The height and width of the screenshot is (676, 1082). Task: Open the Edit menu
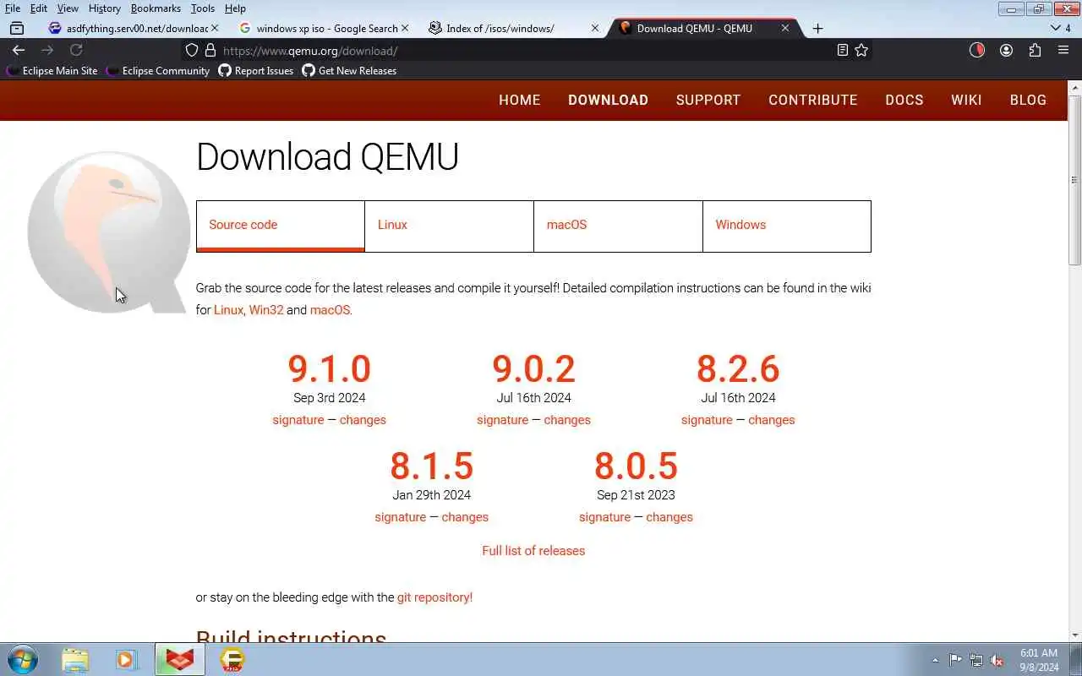point(39,8)
